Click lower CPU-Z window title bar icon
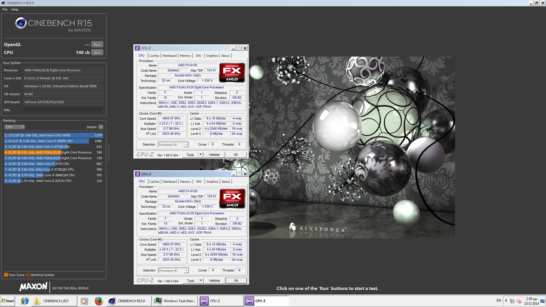546x307 pixels. click(138, 174)
